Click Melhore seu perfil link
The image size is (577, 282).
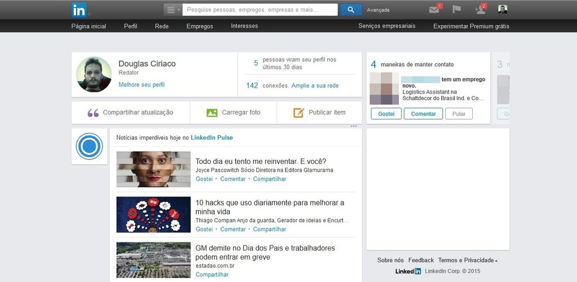[x=141, y=84]
